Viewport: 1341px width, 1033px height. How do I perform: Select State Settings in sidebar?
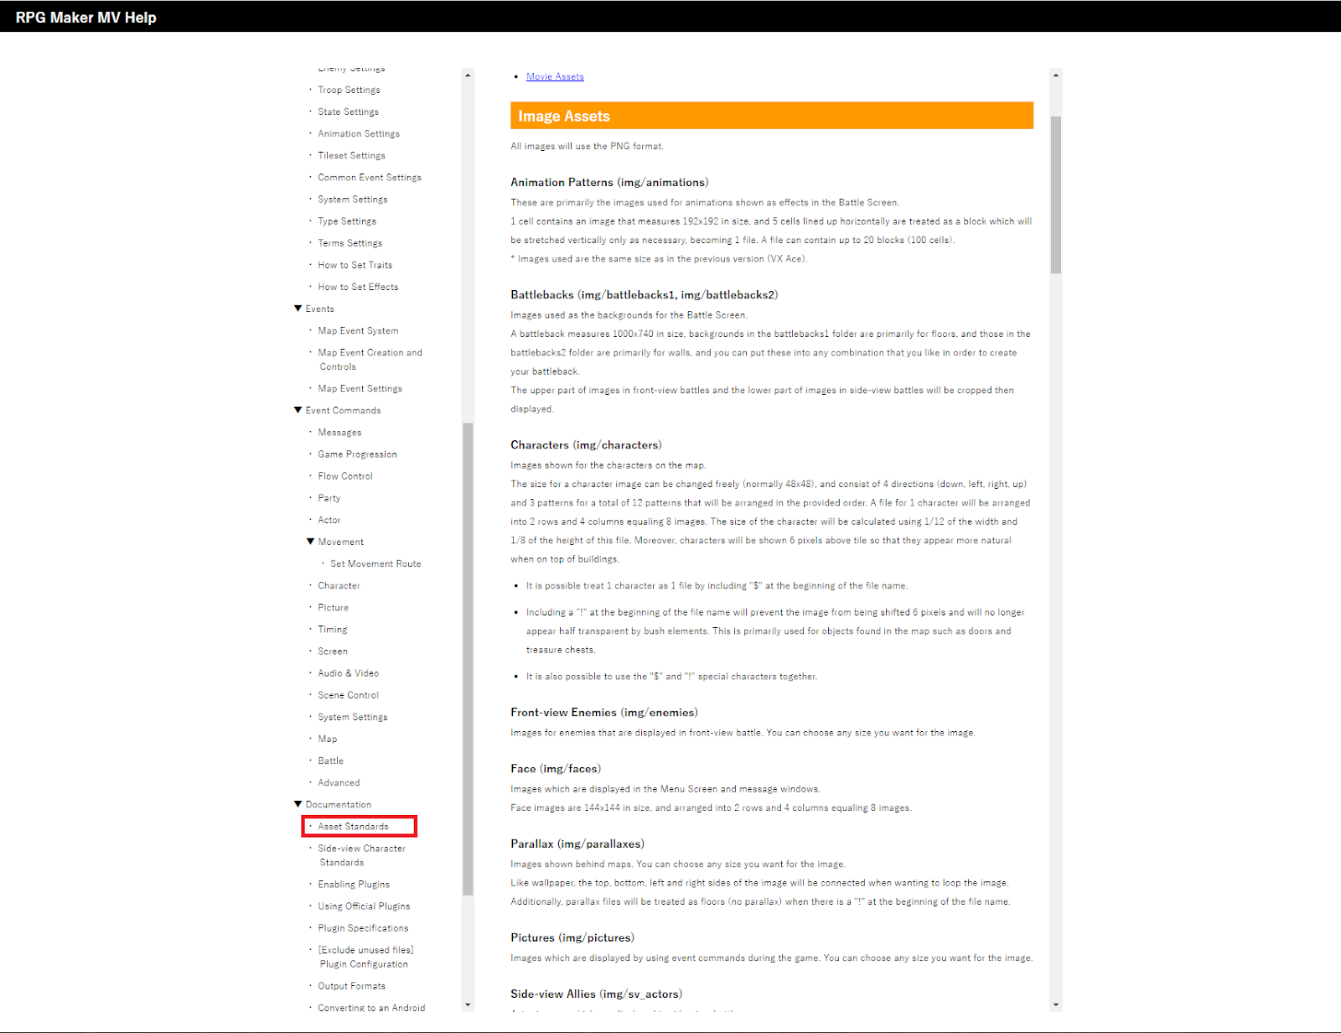point(348,112)
